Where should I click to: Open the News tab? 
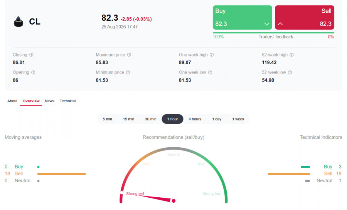50,101
